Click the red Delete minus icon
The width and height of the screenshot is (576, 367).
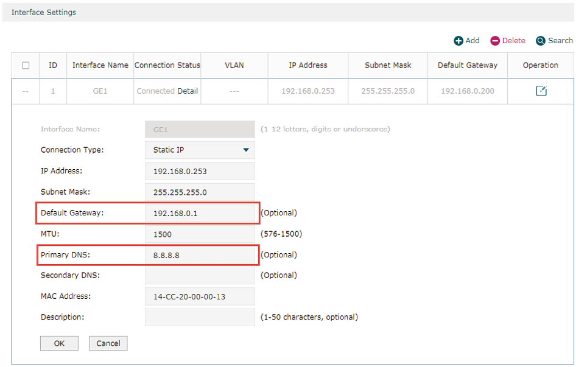click(495, 41)
